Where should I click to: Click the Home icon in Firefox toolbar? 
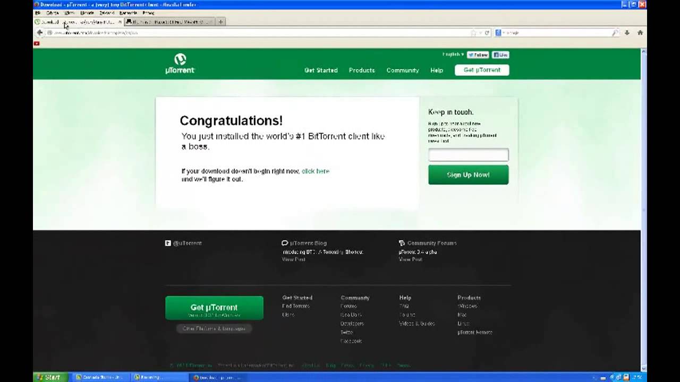(x=640, y=32)
